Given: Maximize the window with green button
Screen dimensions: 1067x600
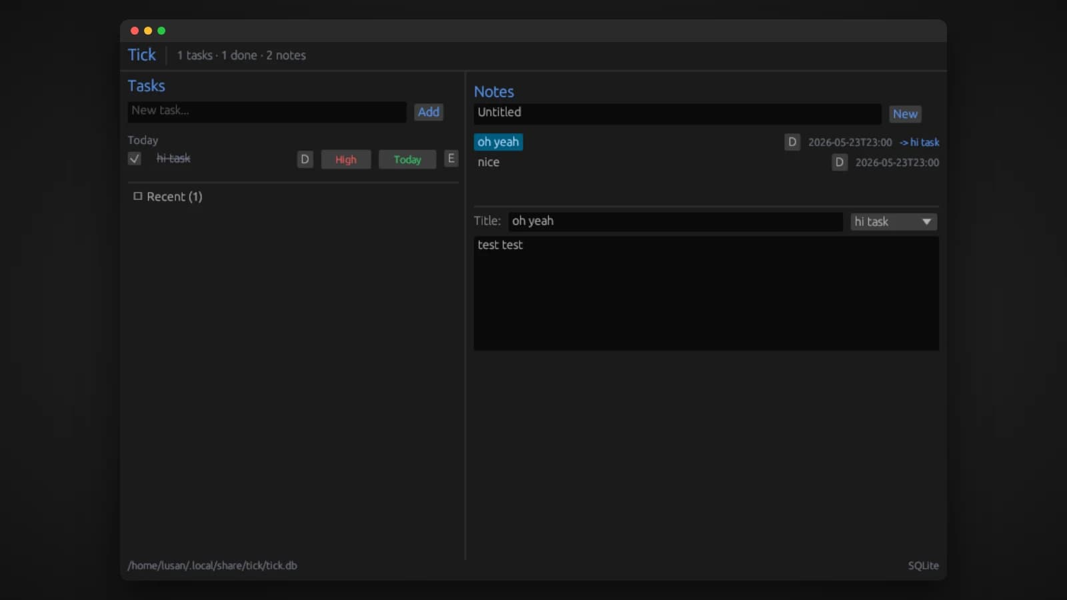Looking at the screenshot, I should [x=161, y=31].
